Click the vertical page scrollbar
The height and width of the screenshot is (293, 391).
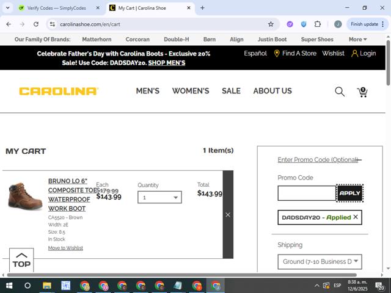click(x=389, y=62)
